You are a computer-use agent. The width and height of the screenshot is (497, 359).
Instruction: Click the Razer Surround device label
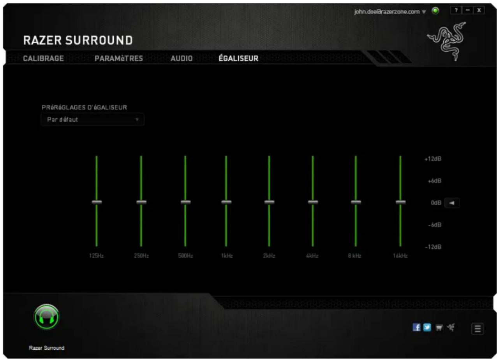click(46, 348)
